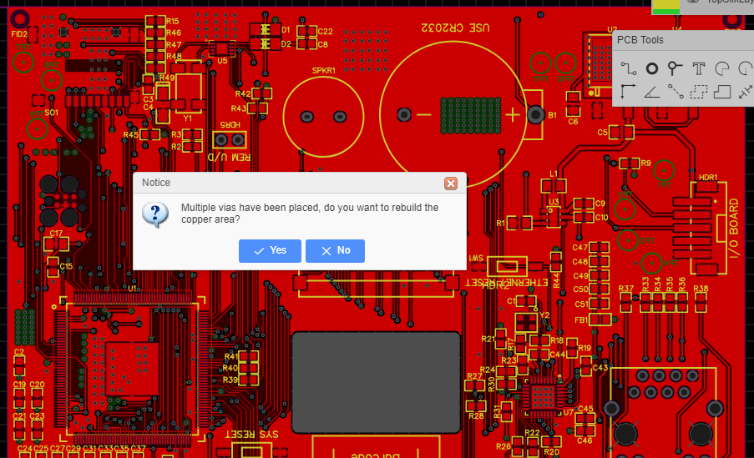This screenshot has height=458, width=754.
Task: Click the green active-layer color indicator
Action: [665, 11]
